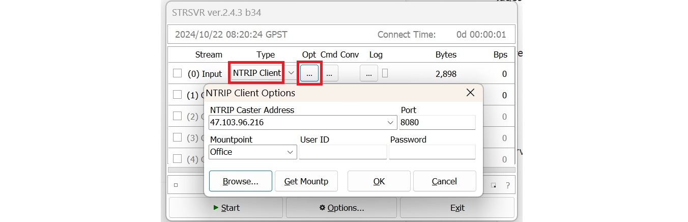Open the Input stream Opt settings button
This screenshot has height=222, width=688.
[x=309, y=73]
